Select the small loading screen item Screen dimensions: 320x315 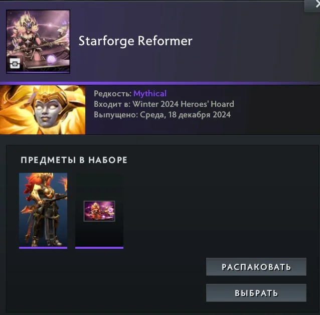click(99, 211)
